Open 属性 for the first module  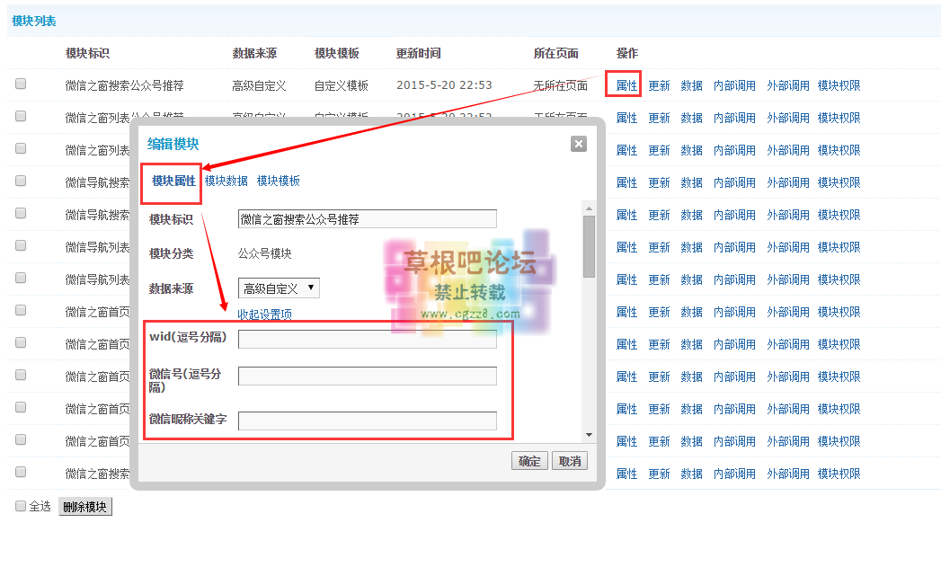coord(626,85)
